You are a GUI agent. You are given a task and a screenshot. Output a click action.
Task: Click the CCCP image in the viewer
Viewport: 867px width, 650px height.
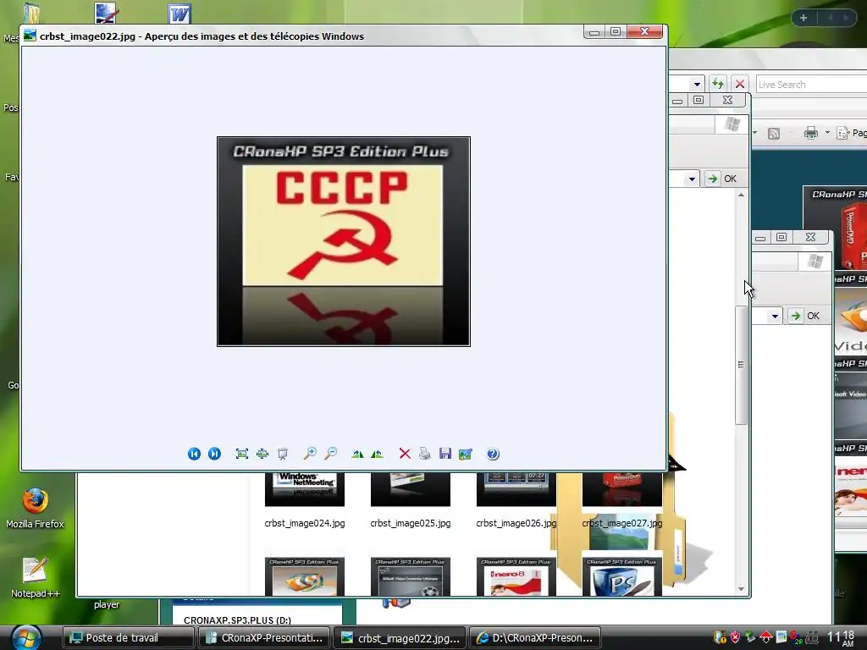coord(344,241)
